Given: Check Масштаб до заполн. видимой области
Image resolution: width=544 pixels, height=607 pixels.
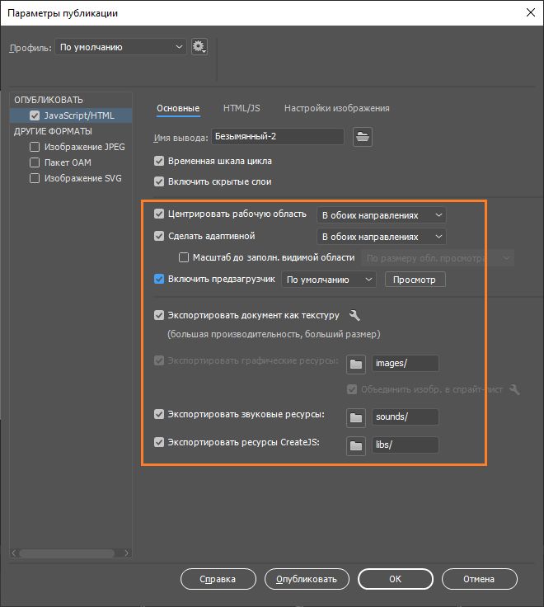Looking at the screenshot, I should coord(184,257).
